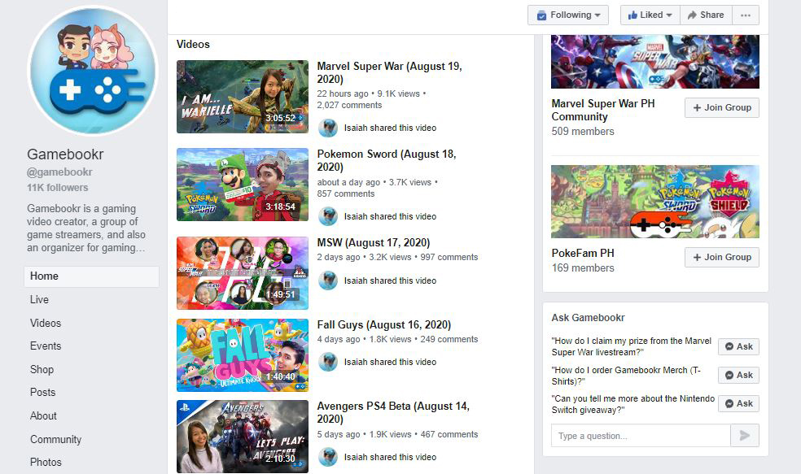This screenshot has height=474, width=801.
Task: Open the more options ellipsis menu
Action: [746, 15]
